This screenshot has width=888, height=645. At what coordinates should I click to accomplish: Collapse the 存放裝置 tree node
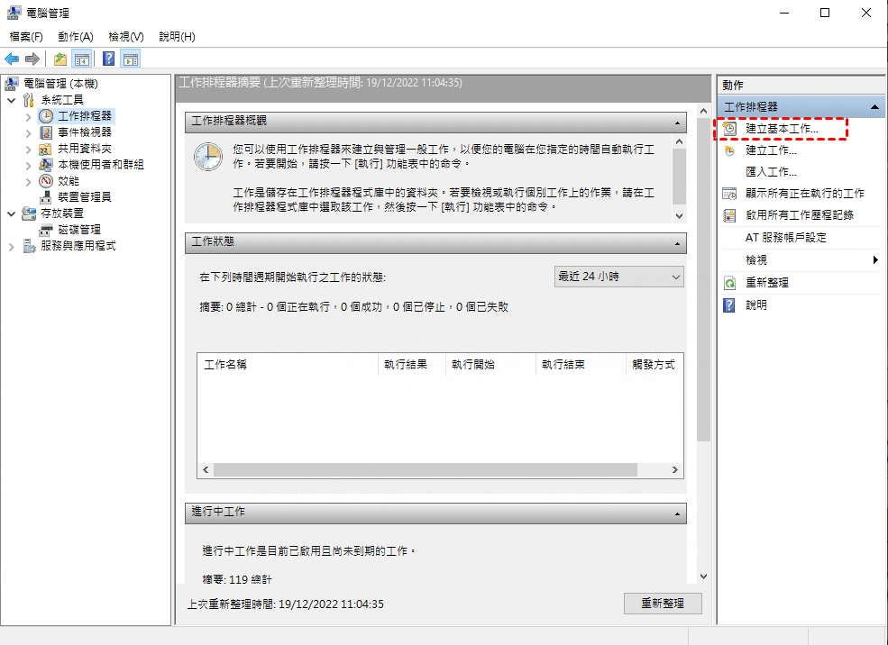(x=12, y=213)
